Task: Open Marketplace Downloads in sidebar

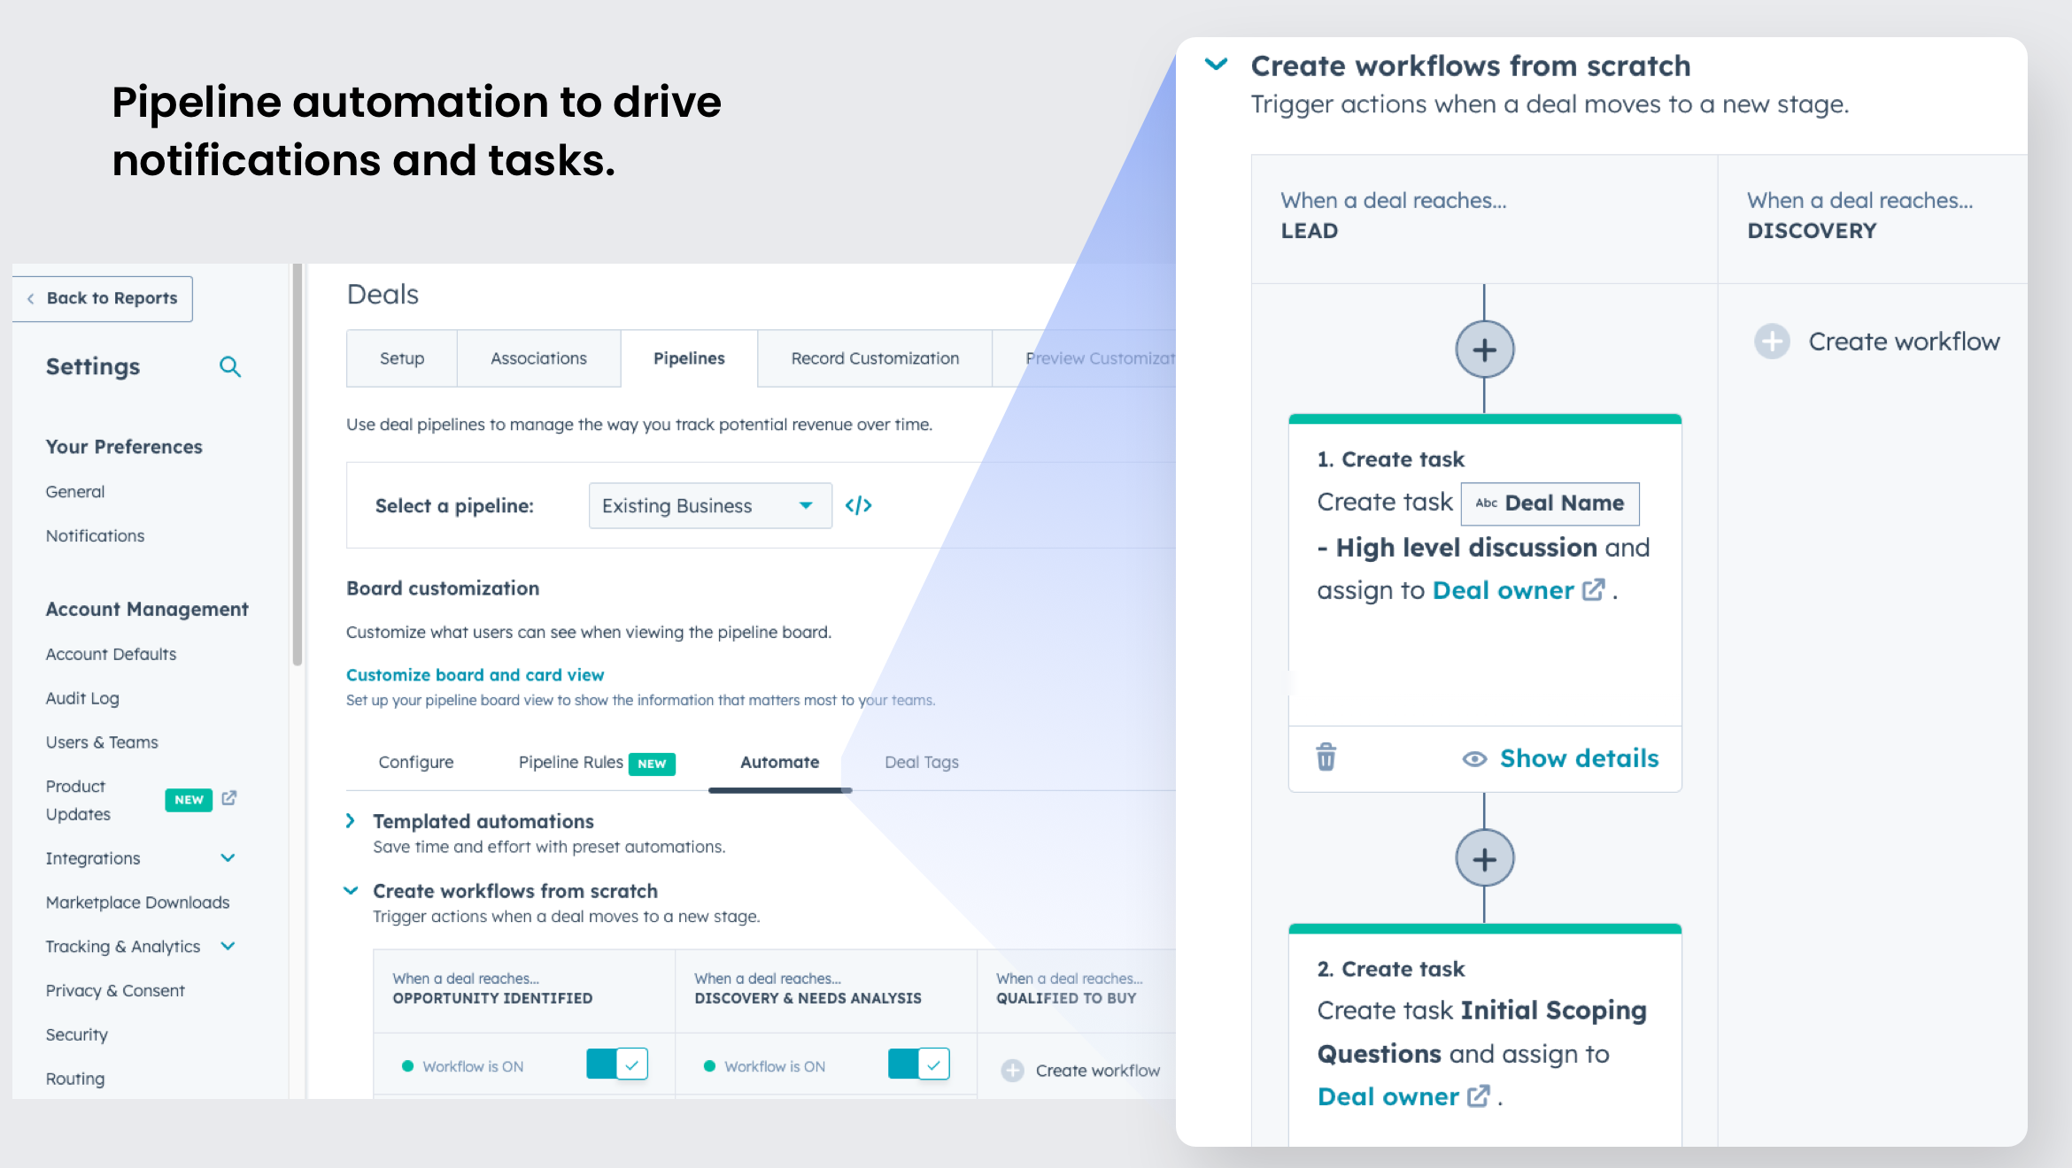Action: point(137,903)
